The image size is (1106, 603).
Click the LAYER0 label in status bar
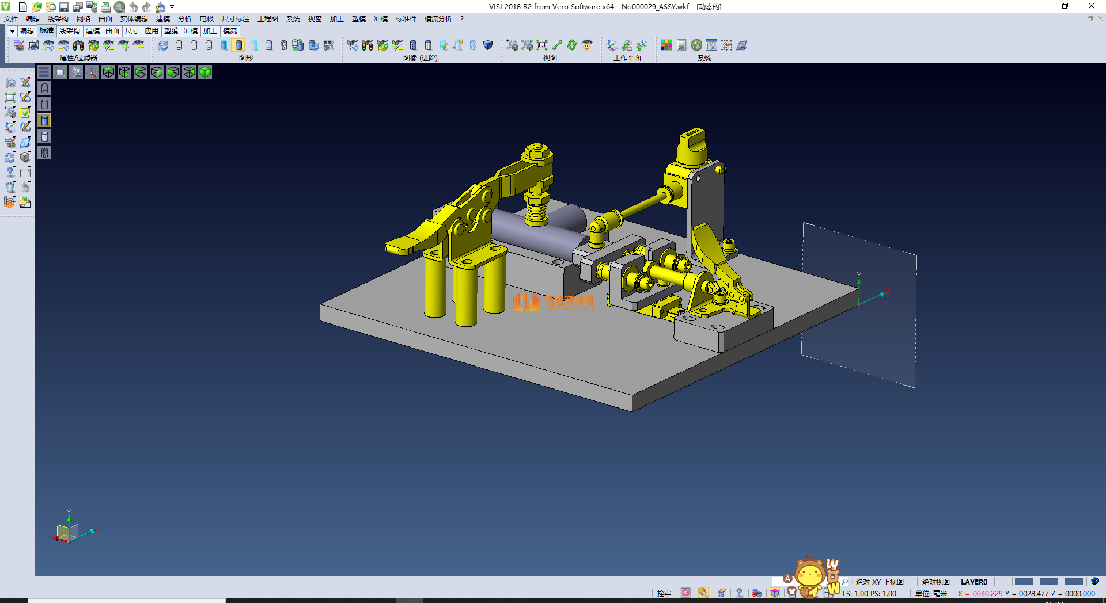[x=974, y=582]
